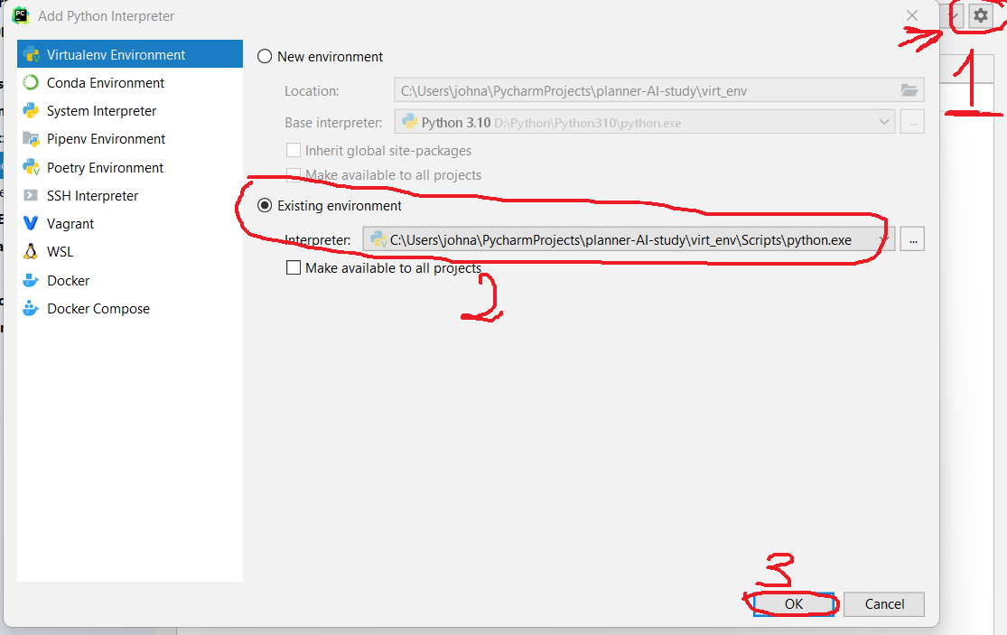Image resolution: width=1007 pixels, height=635 pixels.
Task: Open Docker Compose interpreter option
Action: tap(130, 309)
